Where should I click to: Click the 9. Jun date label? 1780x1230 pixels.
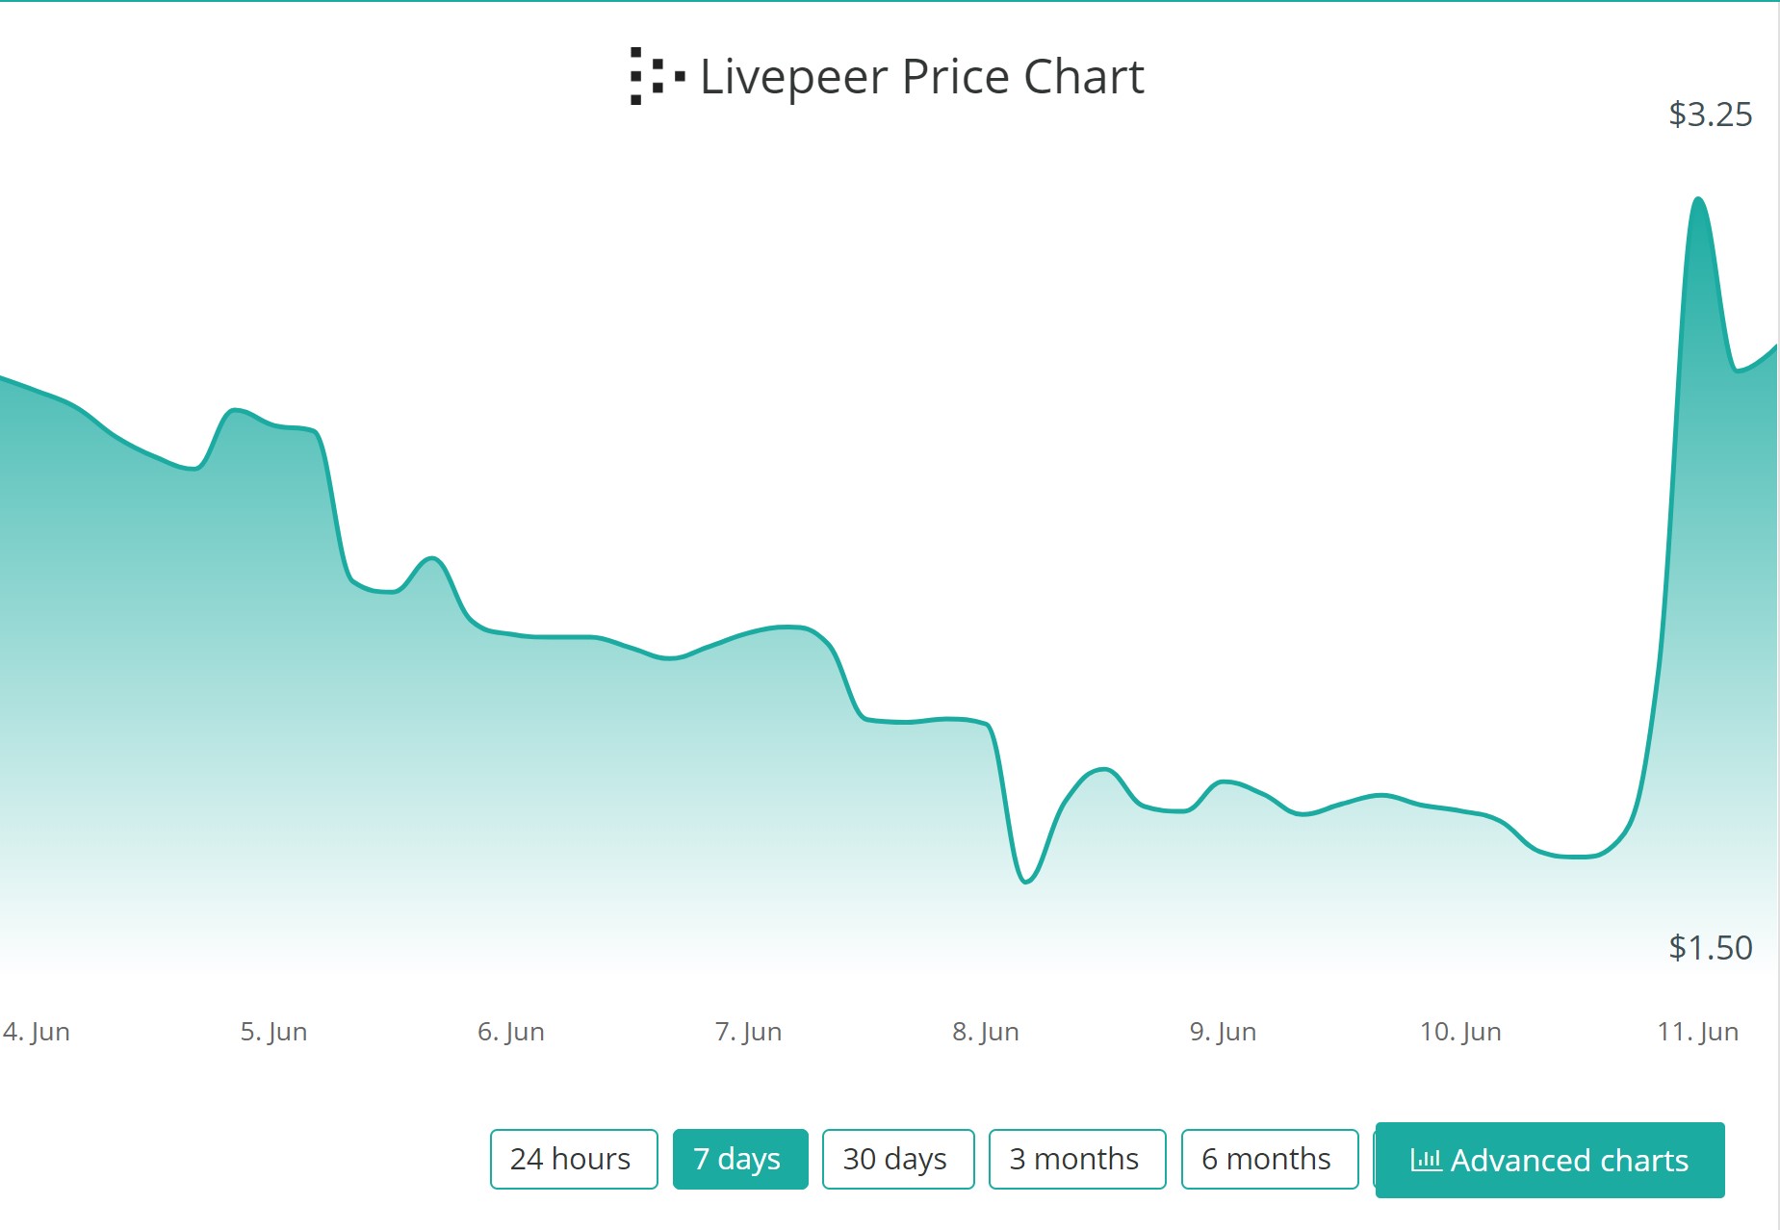coord(1223,1032)
